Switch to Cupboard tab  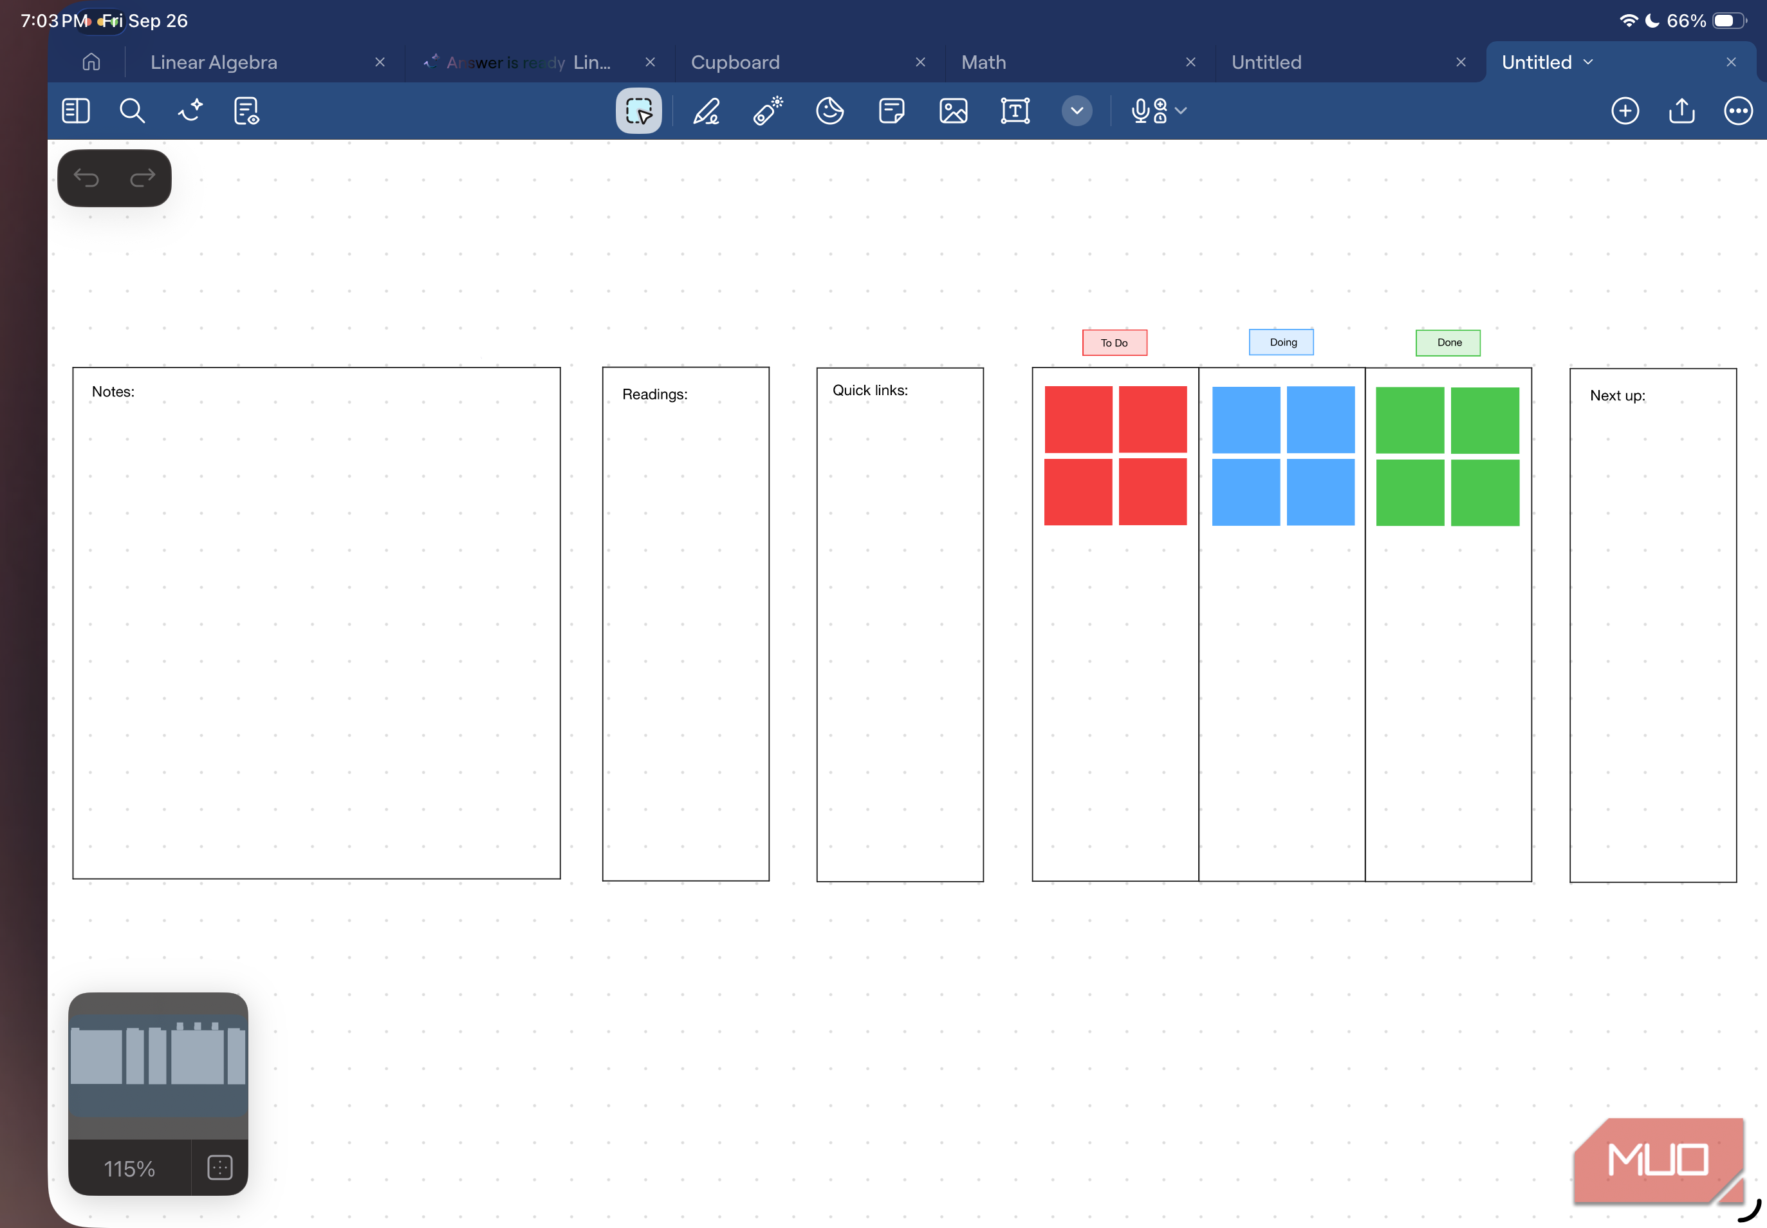pos(735,62)
